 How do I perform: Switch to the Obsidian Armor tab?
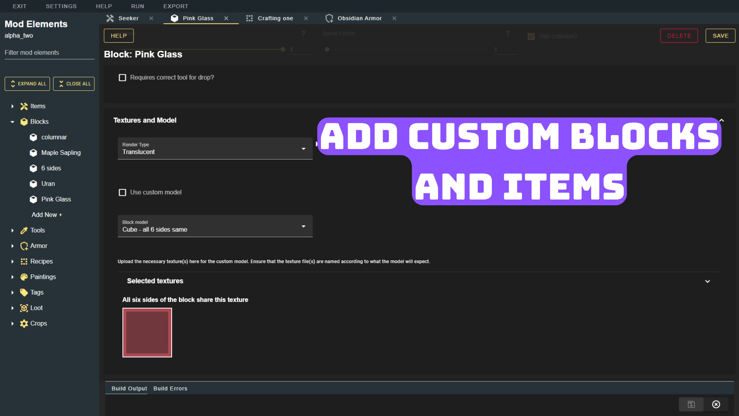[x=359, y=18]
